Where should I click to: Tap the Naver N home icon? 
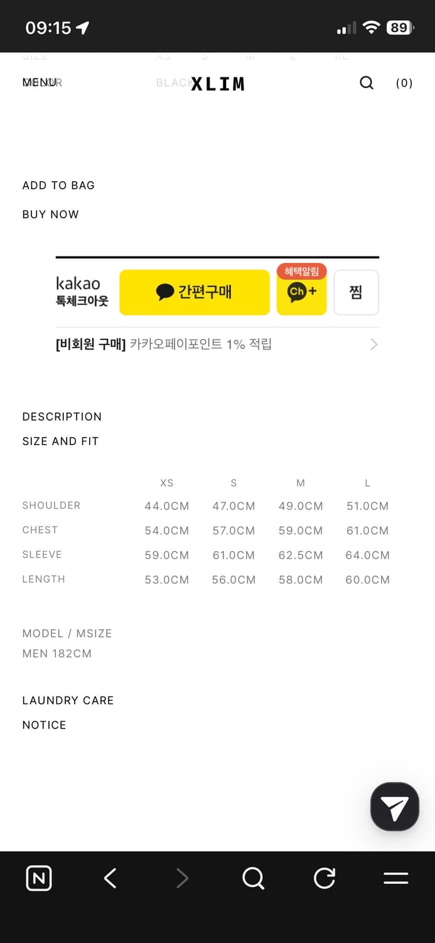click(39, 878)
